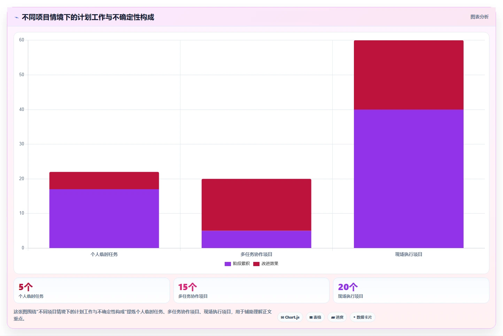Click the purple 阶段累积 legend color swatch
Screen dimensions: 503x336
click(228, 264)
